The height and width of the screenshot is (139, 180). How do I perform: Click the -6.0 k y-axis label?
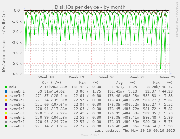point(17,74)
